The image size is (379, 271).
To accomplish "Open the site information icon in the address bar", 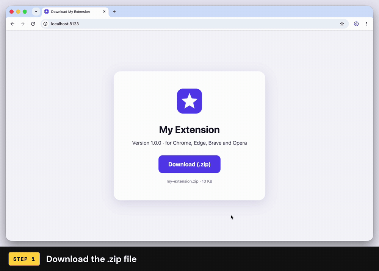I will (x=45, y=23).
